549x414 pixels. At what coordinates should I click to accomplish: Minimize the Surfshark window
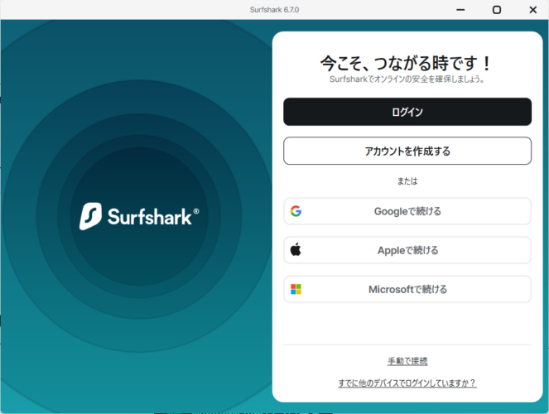pyautogui.click(x=460, y=10)
